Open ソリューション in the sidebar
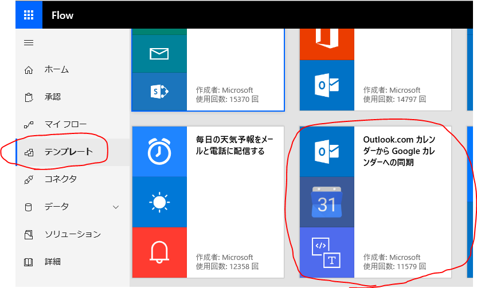This screenshot has height=288, width=477. pyautogui.click(x=73, y=234)
